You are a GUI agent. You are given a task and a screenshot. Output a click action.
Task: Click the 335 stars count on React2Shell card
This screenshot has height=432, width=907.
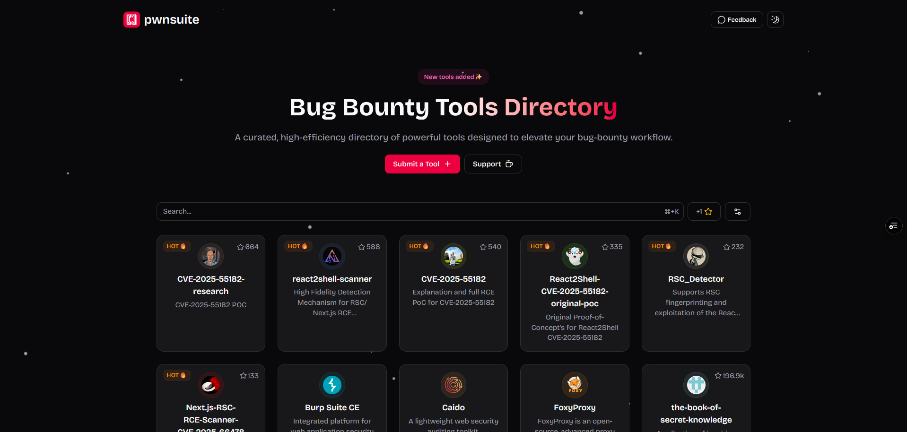612,247
